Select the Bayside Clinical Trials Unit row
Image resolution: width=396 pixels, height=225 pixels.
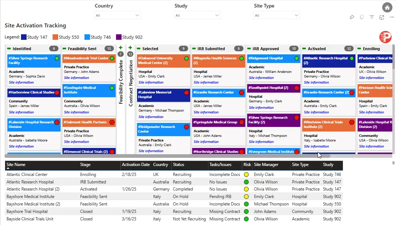pyautogui.click(x=174, y=219)
